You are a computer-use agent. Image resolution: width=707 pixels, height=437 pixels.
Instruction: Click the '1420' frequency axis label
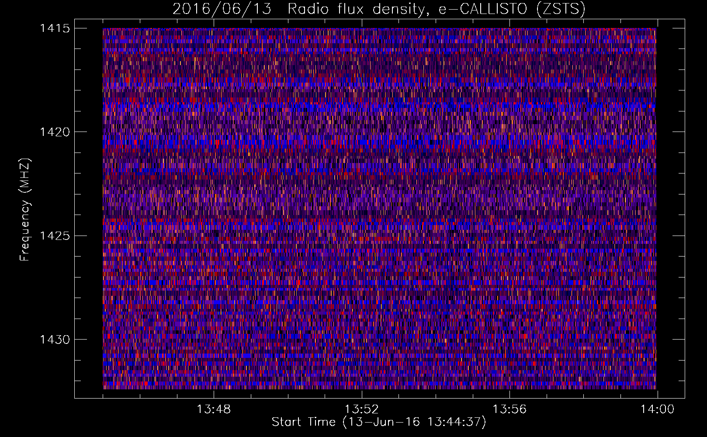point(55,132)
